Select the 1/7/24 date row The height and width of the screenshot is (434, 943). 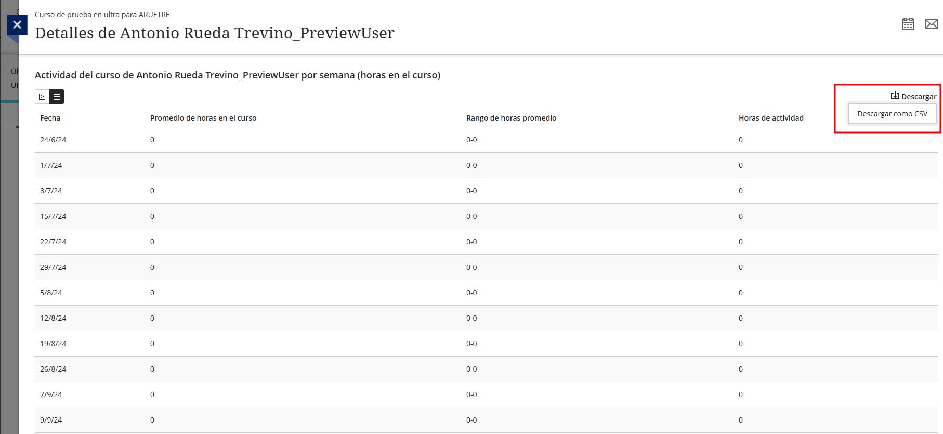point(51,165)
